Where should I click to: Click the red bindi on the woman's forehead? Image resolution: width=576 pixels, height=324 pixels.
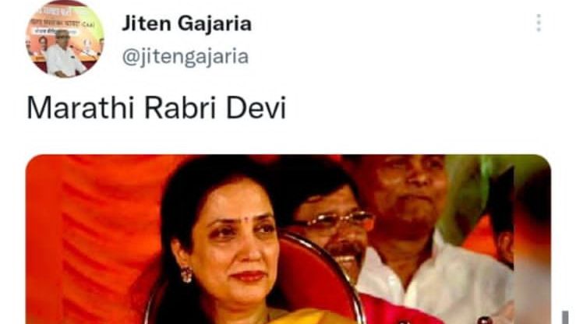pyautogui.click(x=247, y=219)
